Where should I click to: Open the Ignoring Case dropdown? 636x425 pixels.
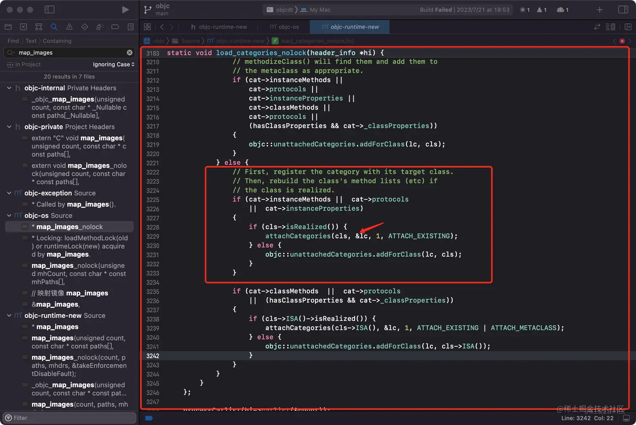[114, 64]
